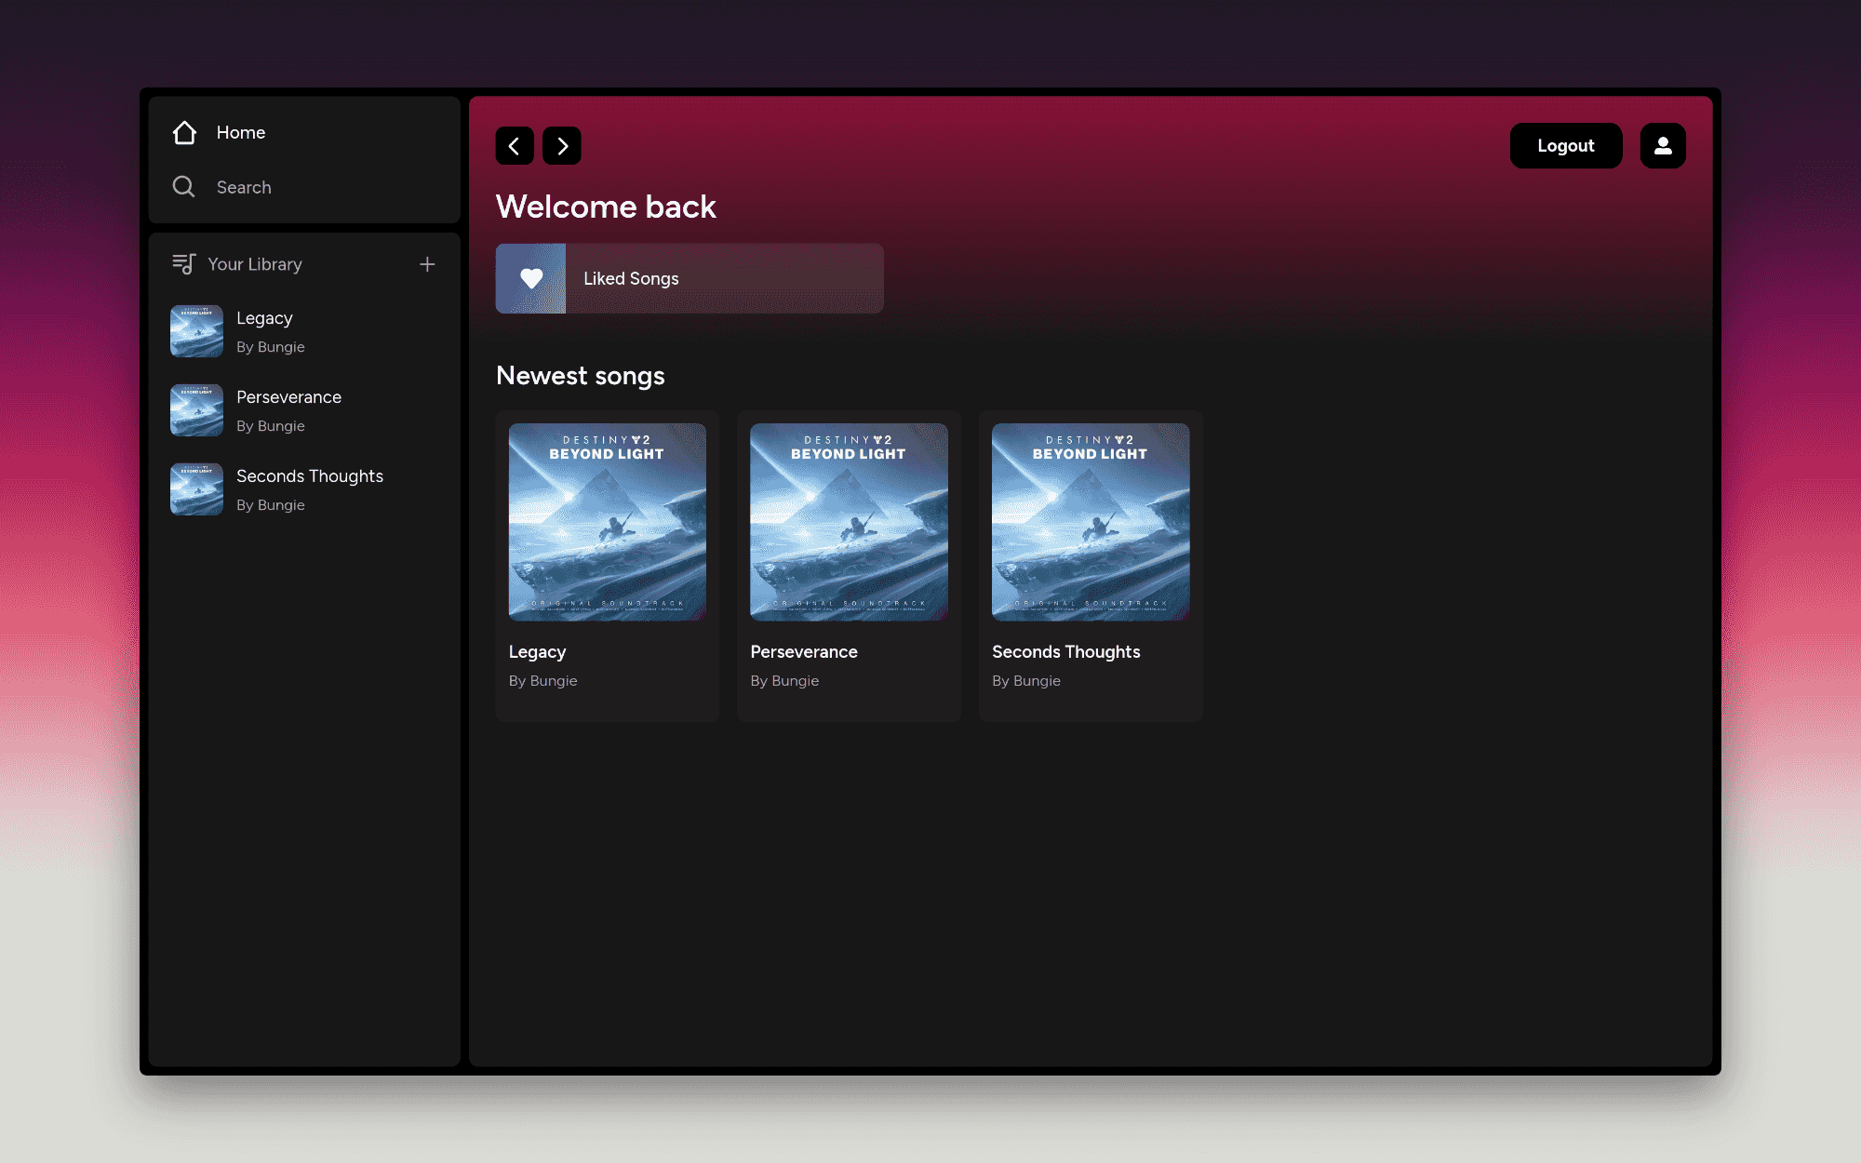Select Legacy in Your Library list

tap(264, 319)
